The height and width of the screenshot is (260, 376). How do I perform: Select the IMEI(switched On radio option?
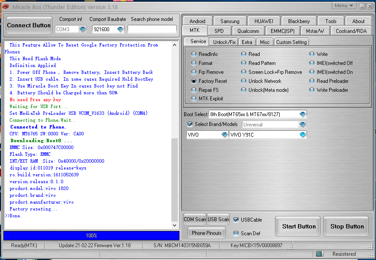(312, 72)
